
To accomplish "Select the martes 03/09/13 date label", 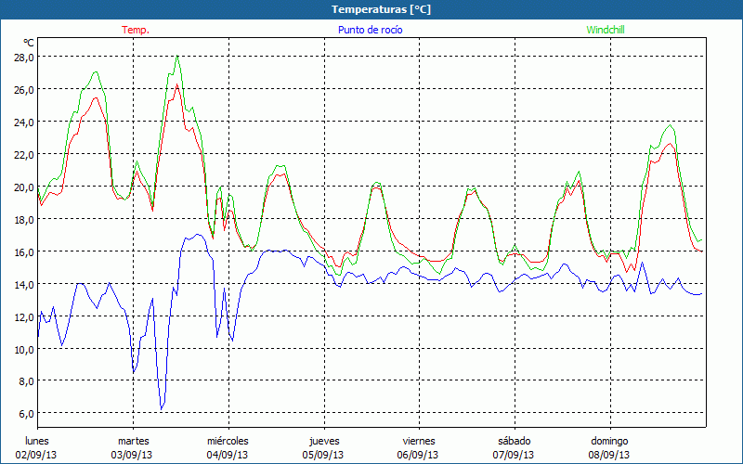I will coord(133,447).
